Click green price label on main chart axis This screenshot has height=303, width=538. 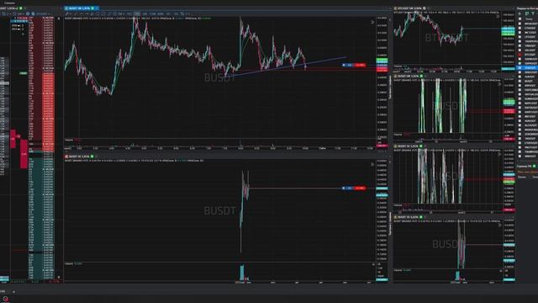382,61
